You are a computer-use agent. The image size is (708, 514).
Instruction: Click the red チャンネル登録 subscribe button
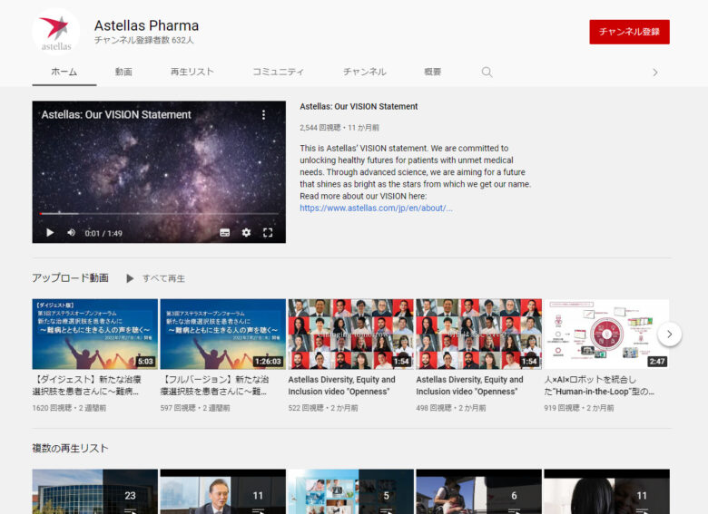(629, 32)
